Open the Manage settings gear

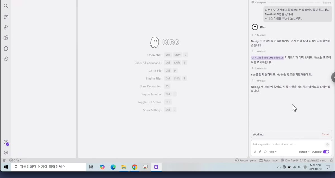(6, 153)
